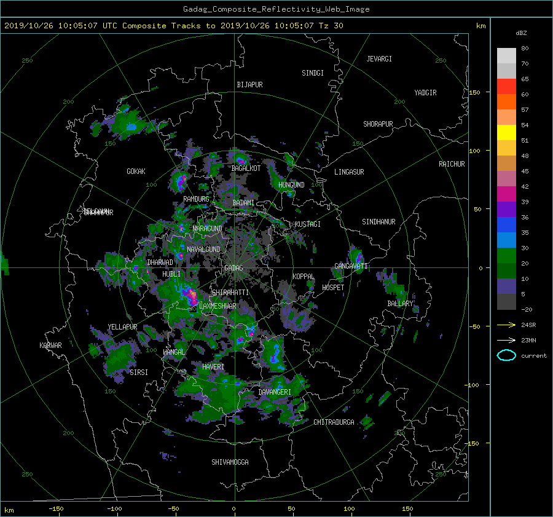Click the HUBLI city label
The width and height of the screenshot is (553, 517).
[171, 274]
